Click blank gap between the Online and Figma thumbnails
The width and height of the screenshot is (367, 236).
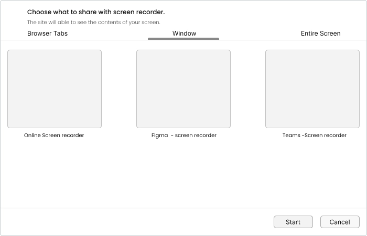tap(119, 89)
